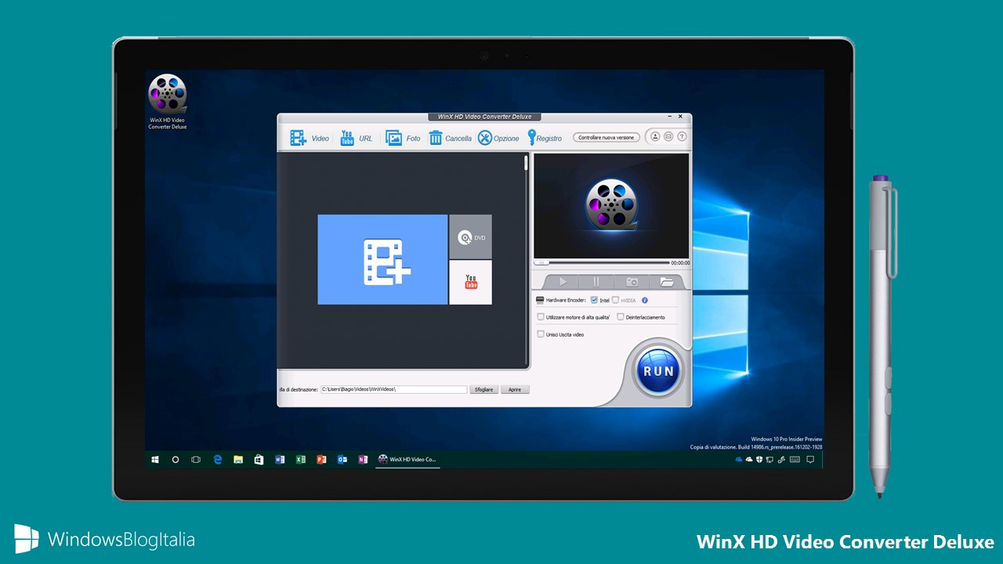The height and width of the screenshot is (564, 1003).
Task: Click the destination folder path field
Action: 393,389
